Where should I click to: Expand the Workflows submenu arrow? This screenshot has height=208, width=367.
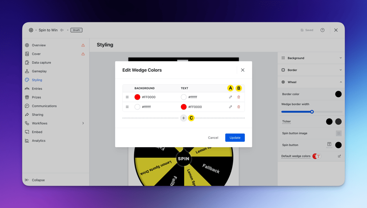tap(83, 123)
